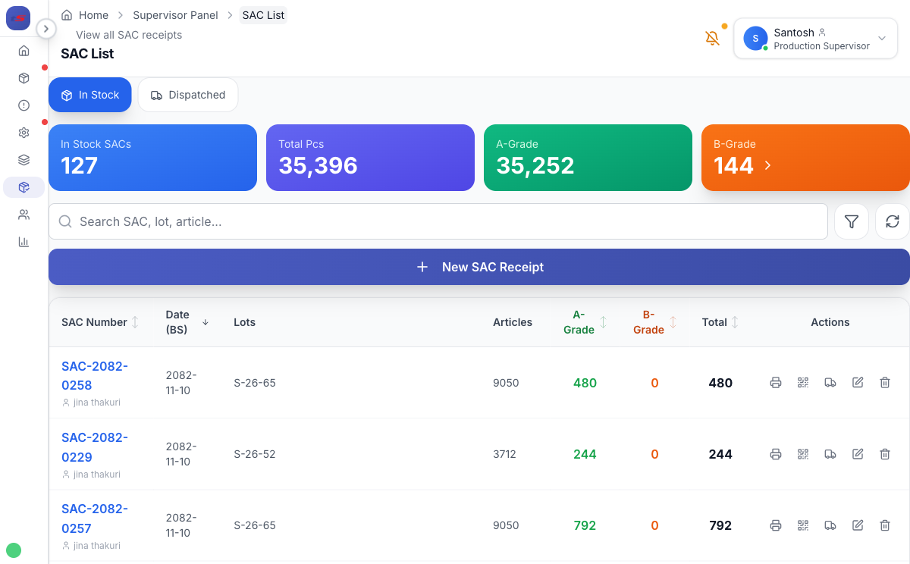Select the In Stock tab
This screenshot has width=910, height=564.
(x=90, y=95)
